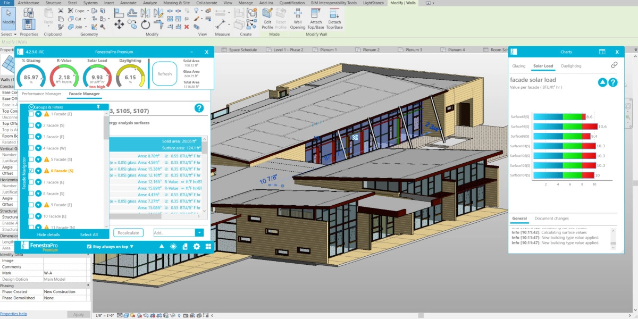Click the Move tool icon

[x=119, y=24]
